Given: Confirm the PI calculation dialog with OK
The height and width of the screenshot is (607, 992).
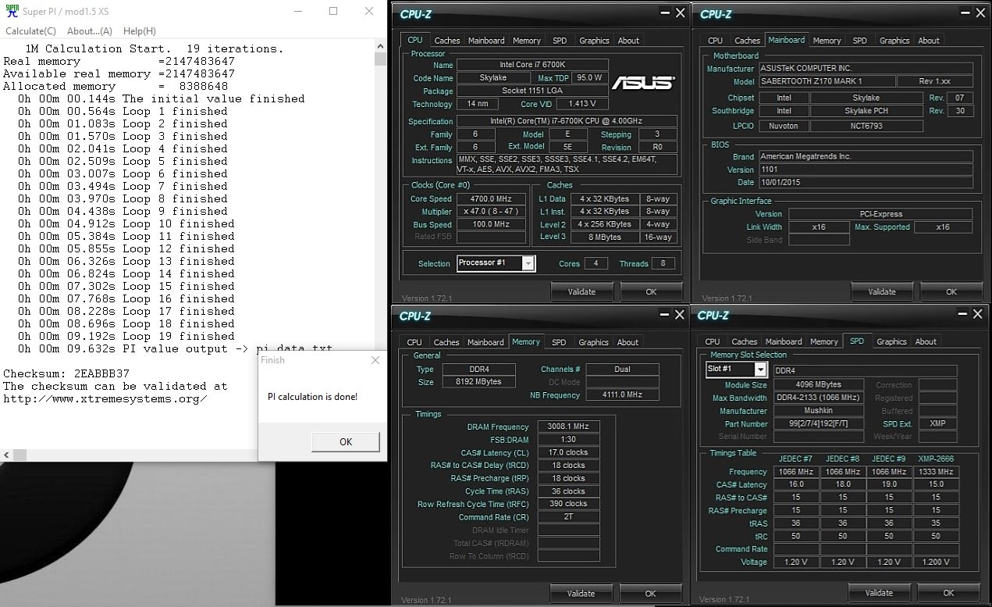Looking at the screenshot, I should (x=346, y=441).
